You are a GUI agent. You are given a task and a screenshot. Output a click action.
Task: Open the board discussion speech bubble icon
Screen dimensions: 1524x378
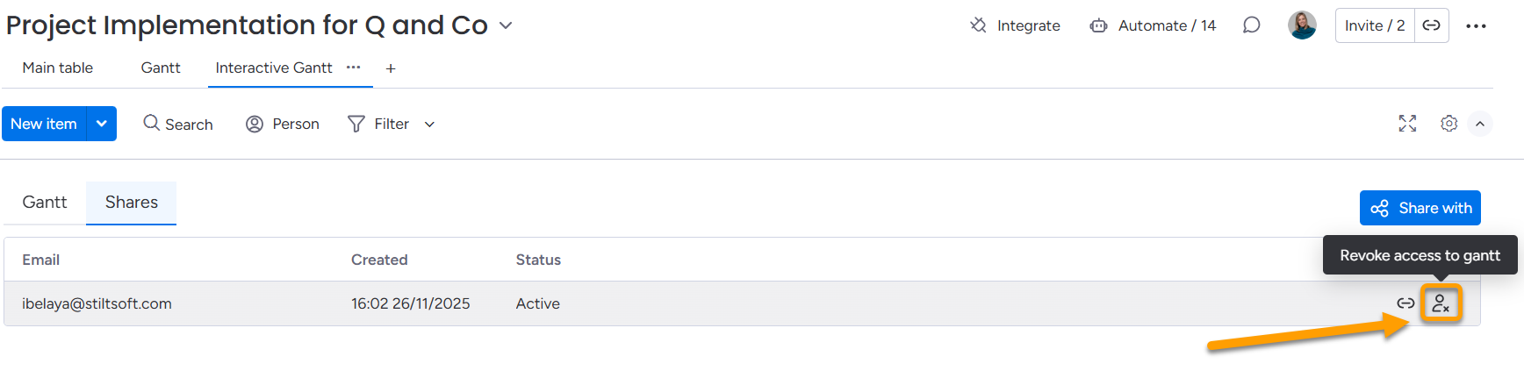(1251, 25)
